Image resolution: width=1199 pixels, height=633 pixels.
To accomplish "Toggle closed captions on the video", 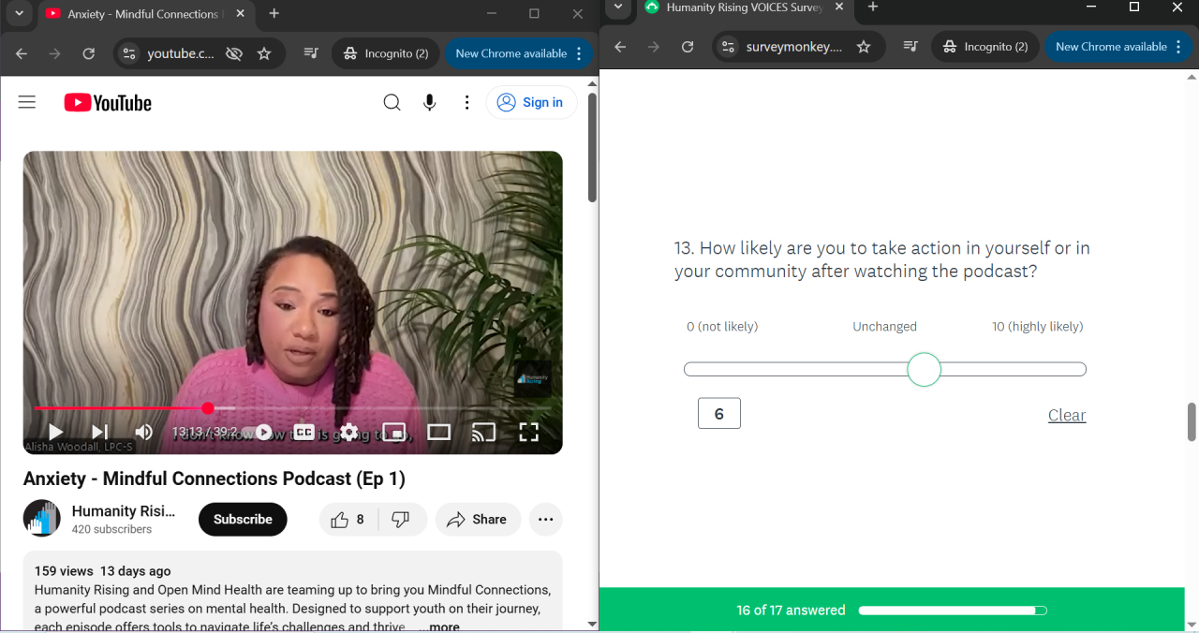I will (304, 432).
